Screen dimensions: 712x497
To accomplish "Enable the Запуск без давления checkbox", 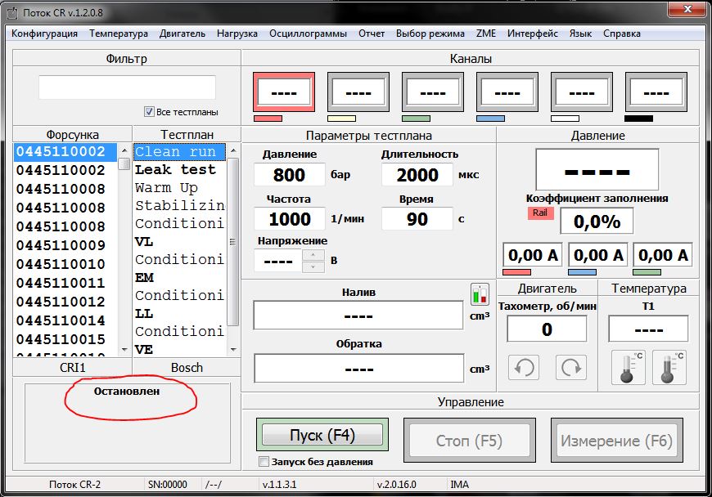I will coord(264,462).
